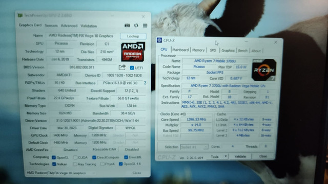
Task: Click the Max TDP value 15.0 W
Action: pos(241,67)
